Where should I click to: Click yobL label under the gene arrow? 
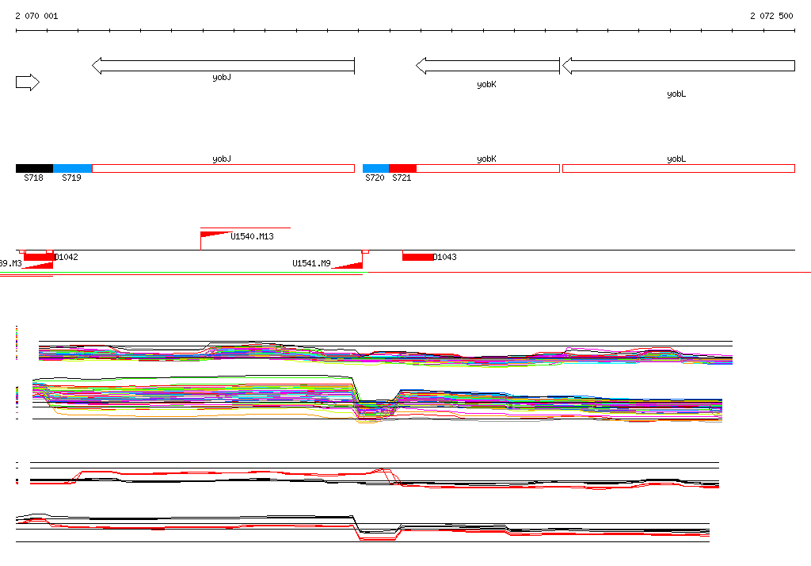(676, 94)
